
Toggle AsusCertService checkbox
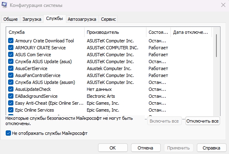[11, 68]
